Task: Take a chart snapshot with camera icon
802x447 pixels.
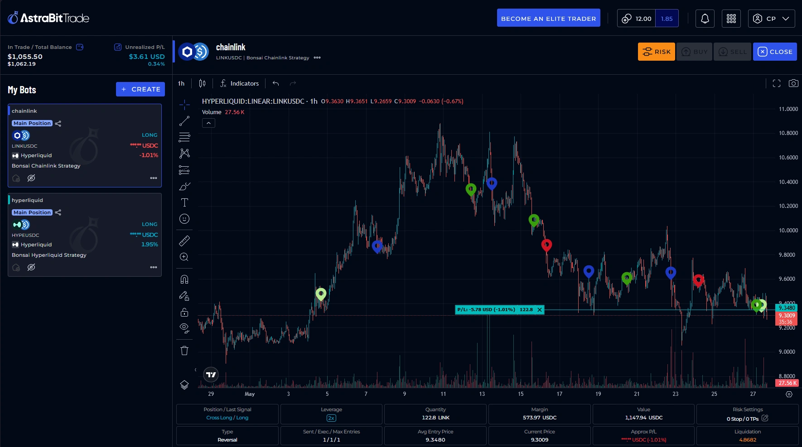Action: coord(793,83)
